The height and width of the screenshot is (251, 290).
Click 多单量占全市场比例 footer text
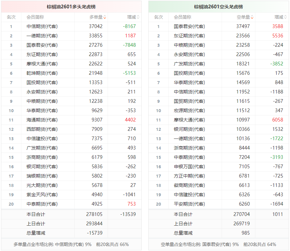click(52, 245)
